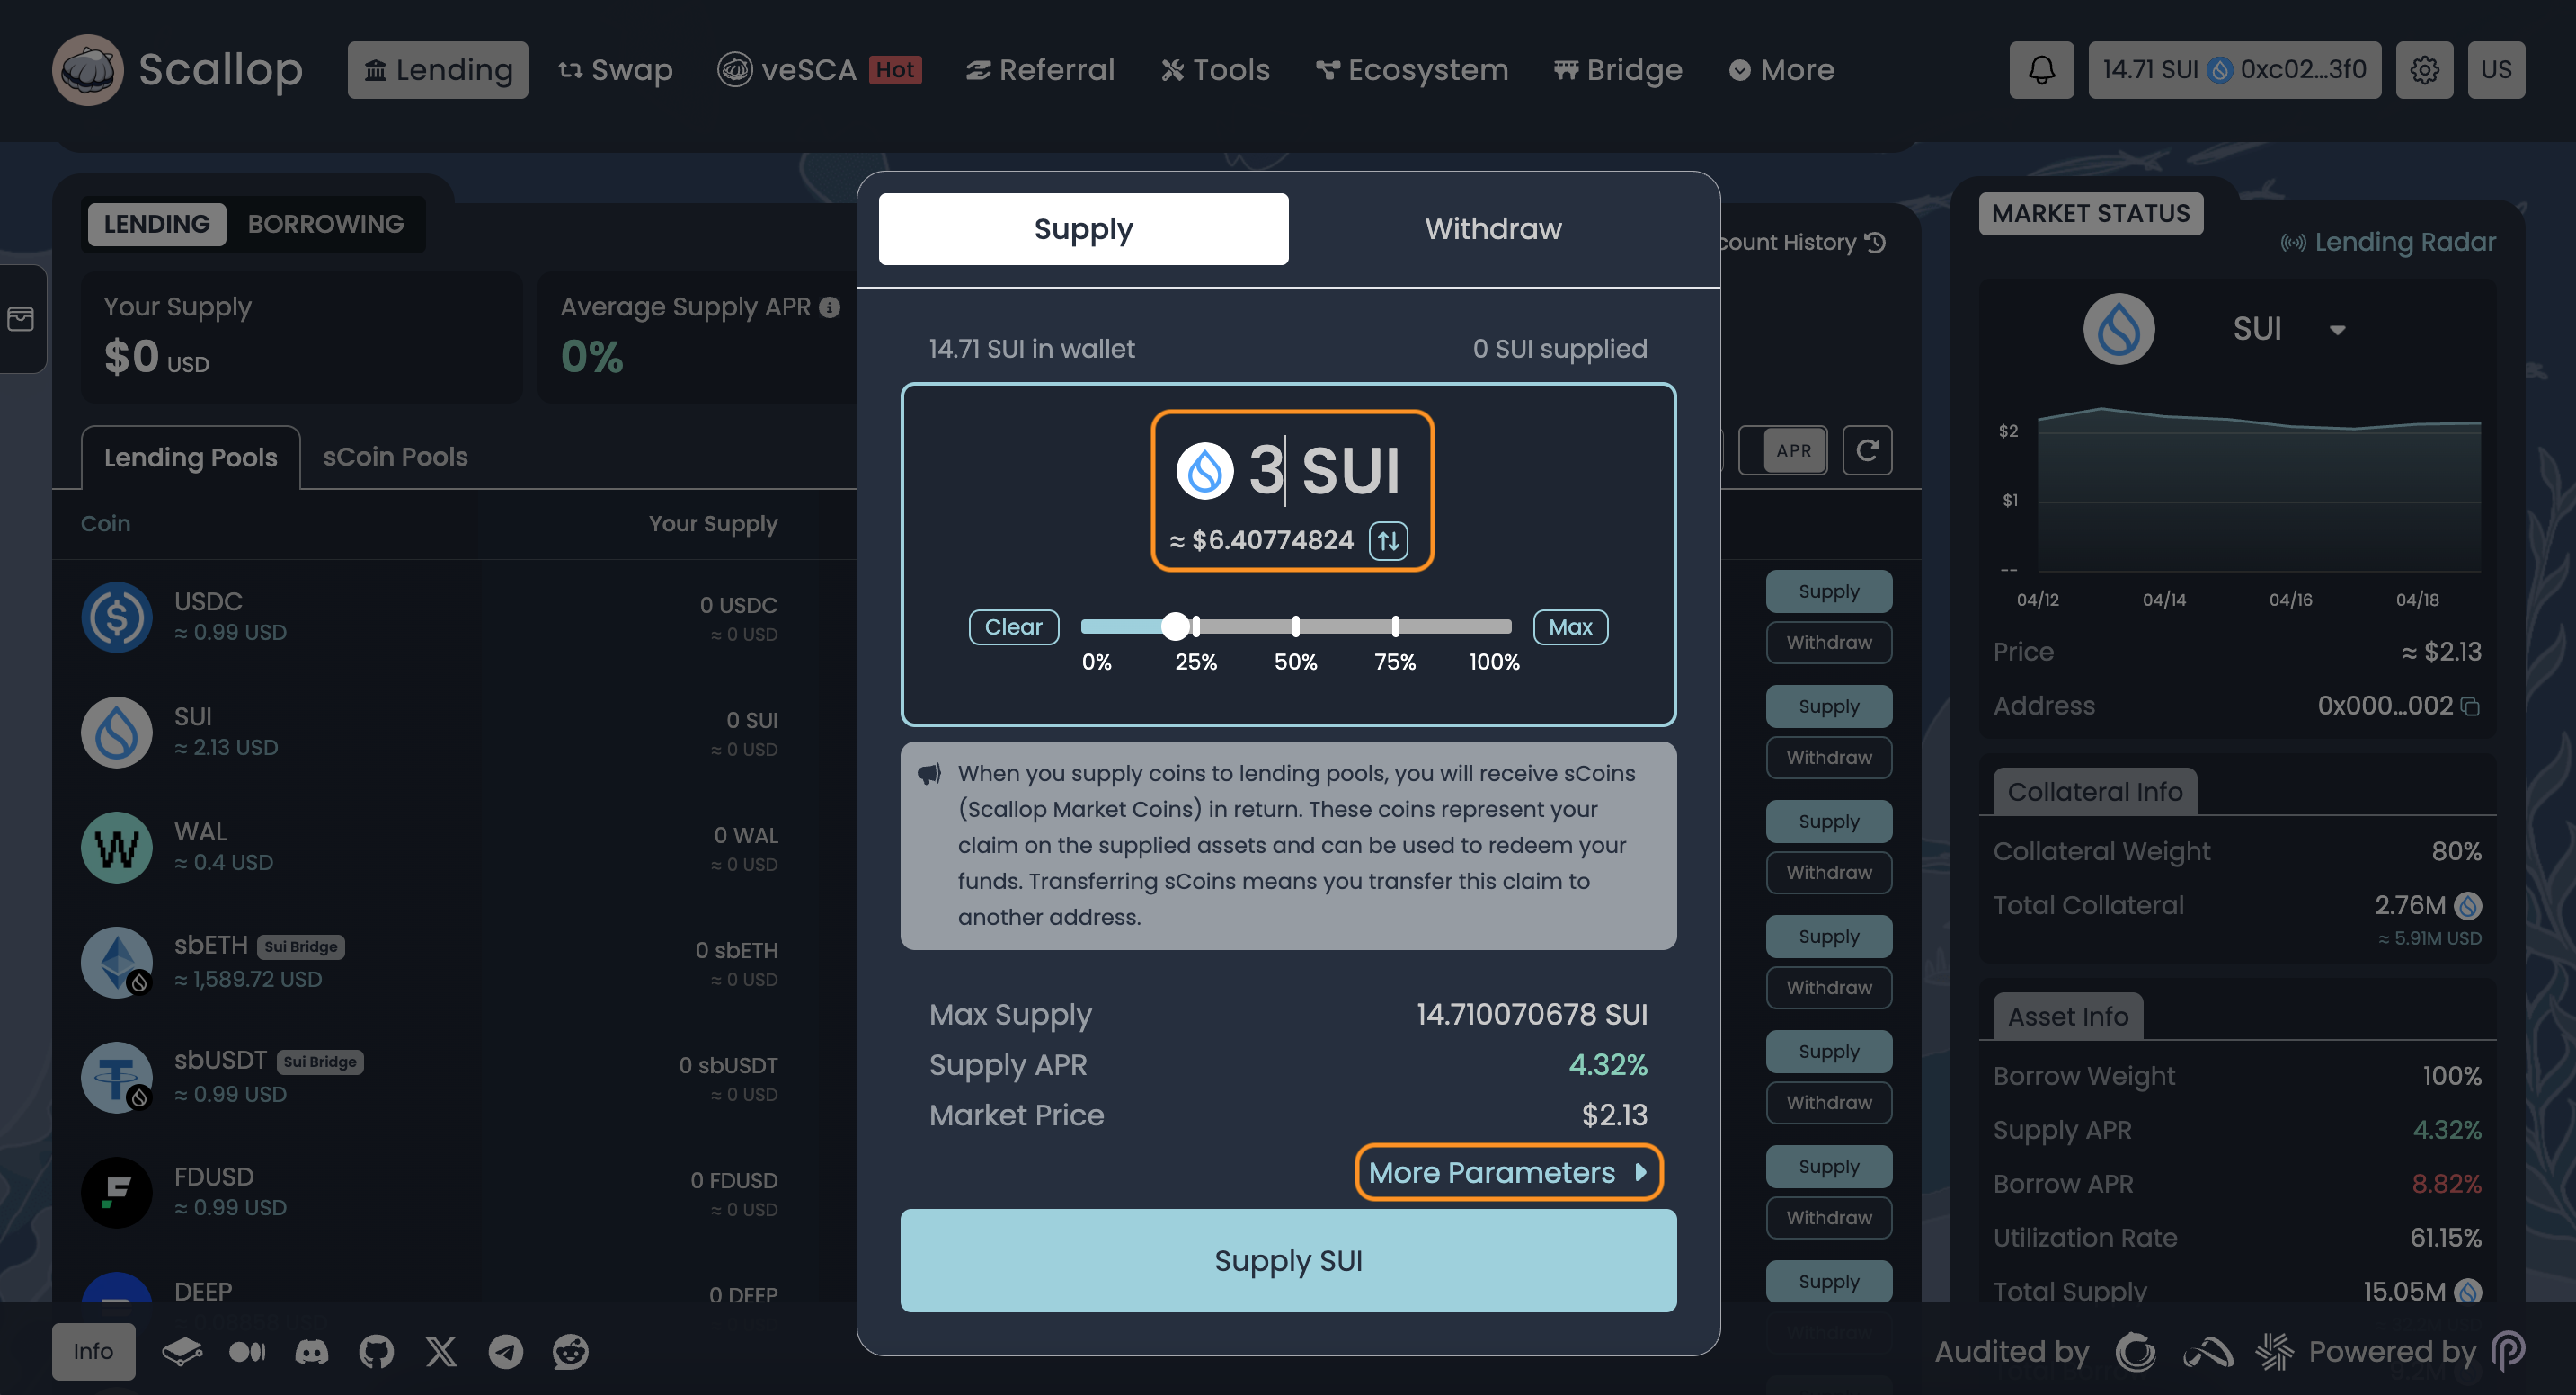Open the sCoin Pools tab
The height and width of the screenshot is (1395, 2576).
click(395, 457)
